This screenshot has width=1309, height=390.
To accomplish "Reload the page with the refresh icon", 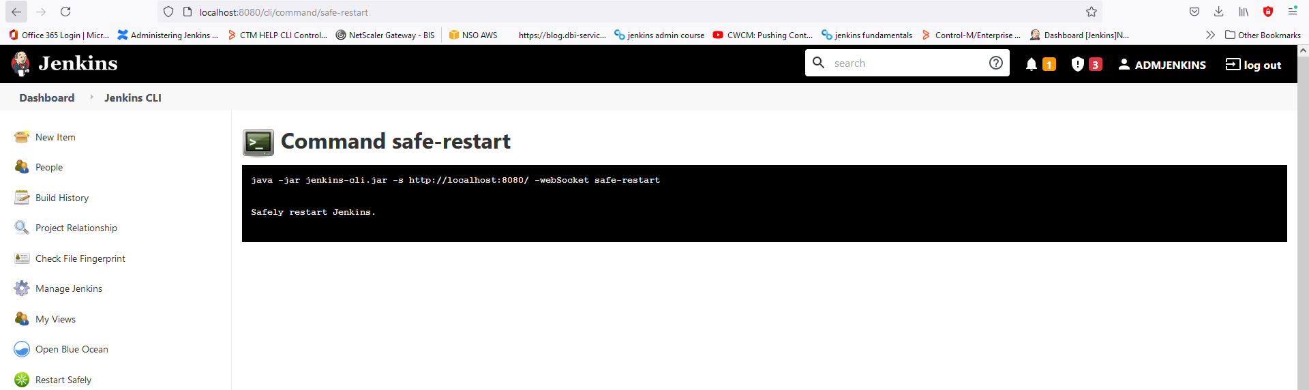I will 65,12.
